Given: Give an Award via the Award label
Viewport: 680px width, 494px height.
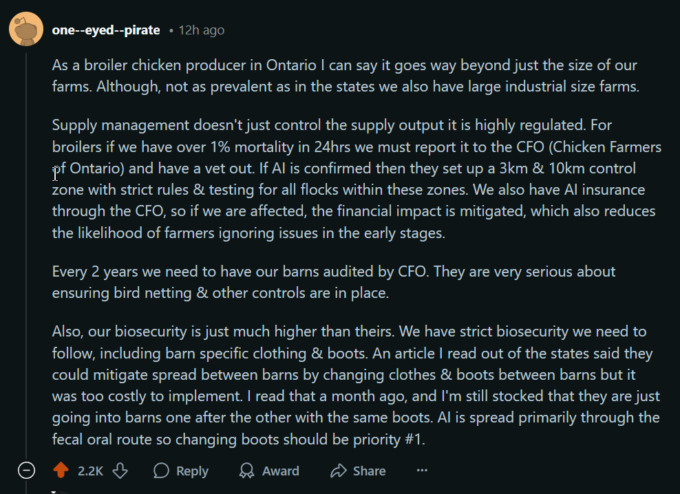Looking at the screenshot, I should tap(280, 471).
